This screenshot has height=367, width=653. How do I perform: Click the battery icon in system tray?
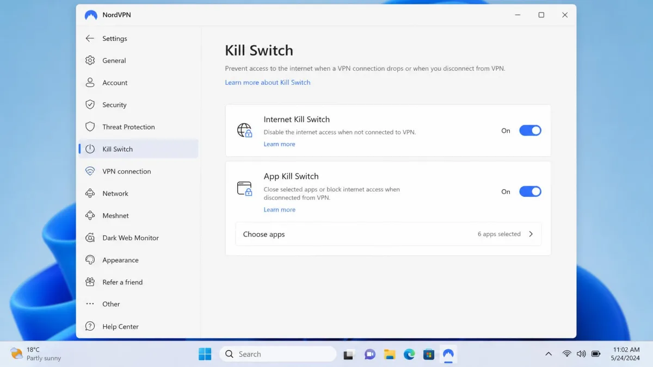596,354
